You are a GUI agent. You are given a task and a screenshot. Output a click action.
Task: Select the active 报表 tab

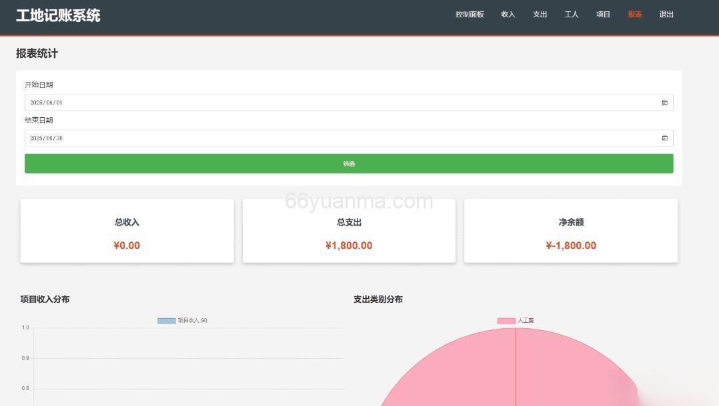634,13
